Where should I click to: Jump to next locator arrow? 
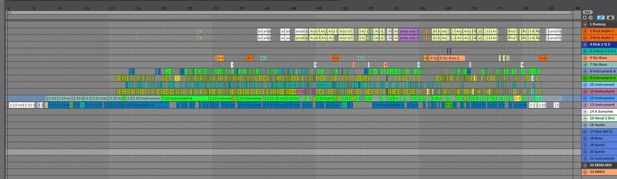590,17
